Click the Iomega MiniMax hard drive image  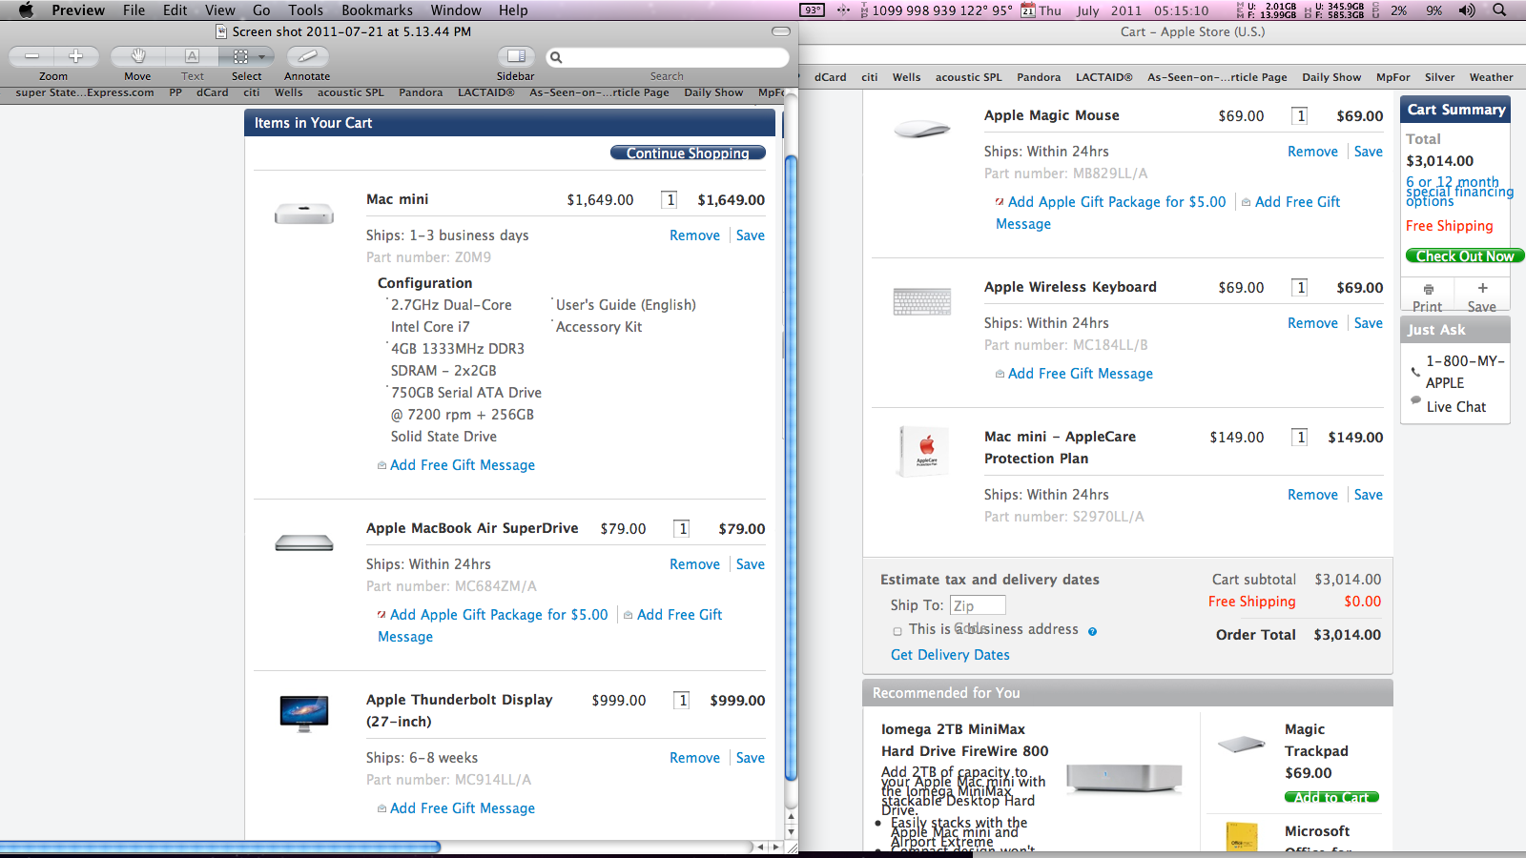pyautogui.click(x=1124, y=779)
